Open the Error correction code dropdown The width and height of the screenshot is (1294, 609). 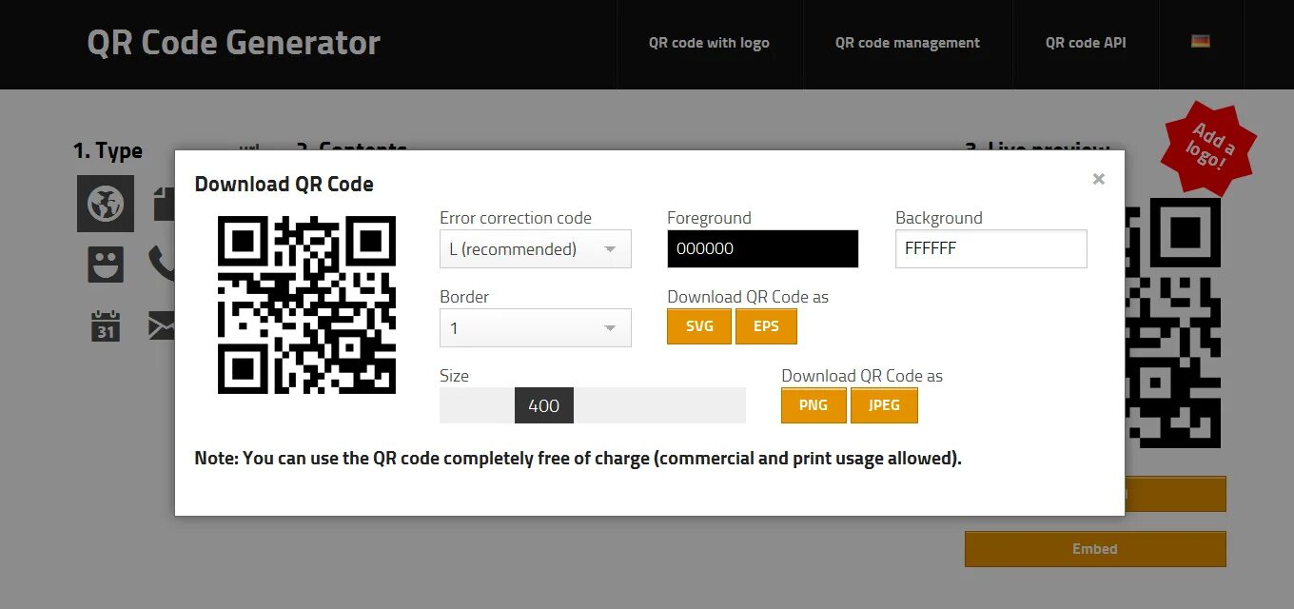(x=536, y=249)
